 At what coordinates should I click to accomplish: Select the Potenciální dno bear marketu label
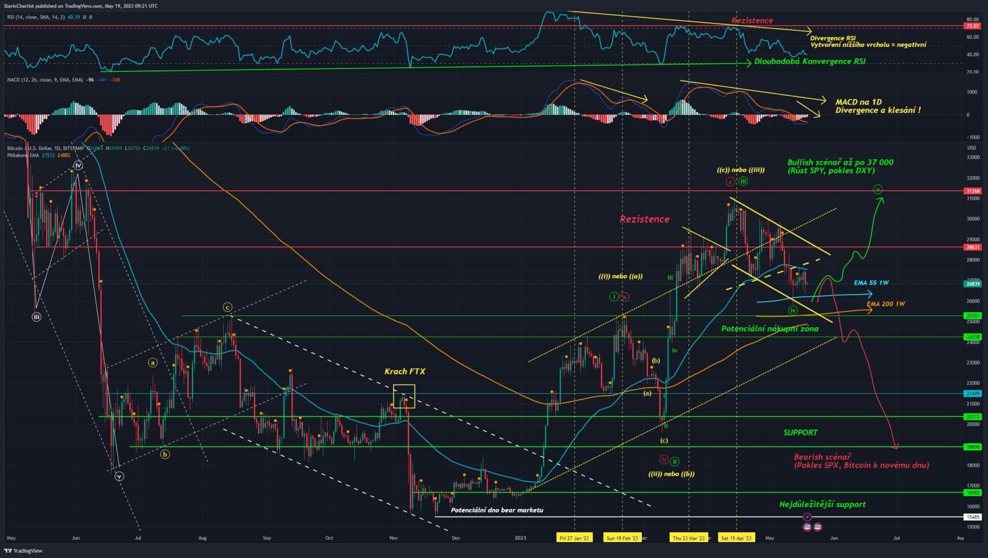pos(497,510)
